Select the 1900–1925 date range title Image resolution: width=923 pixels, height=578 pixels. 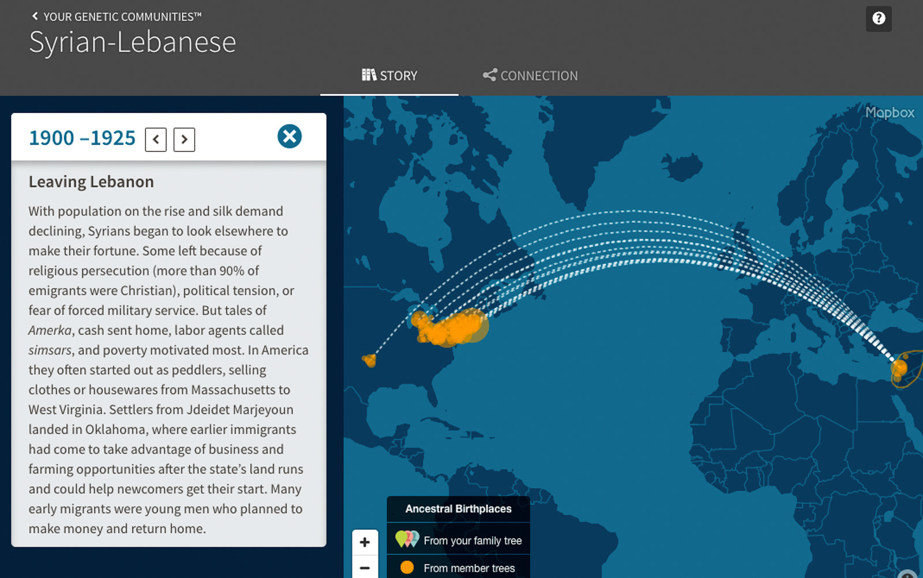(x=82, y=138)
